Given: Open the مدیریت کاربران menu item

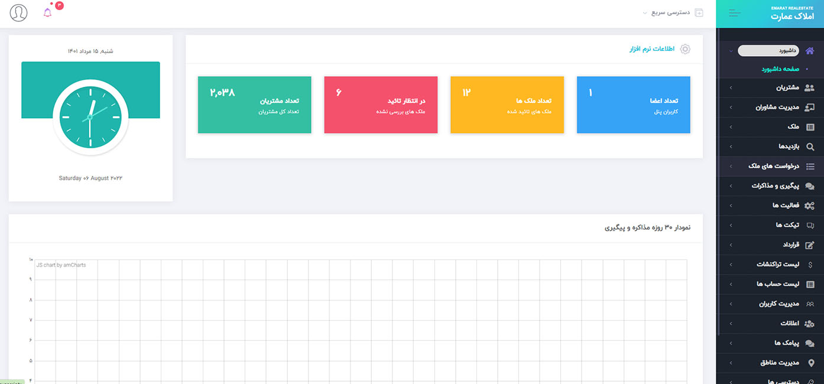Looking at the screenshot, I should 778,304.
